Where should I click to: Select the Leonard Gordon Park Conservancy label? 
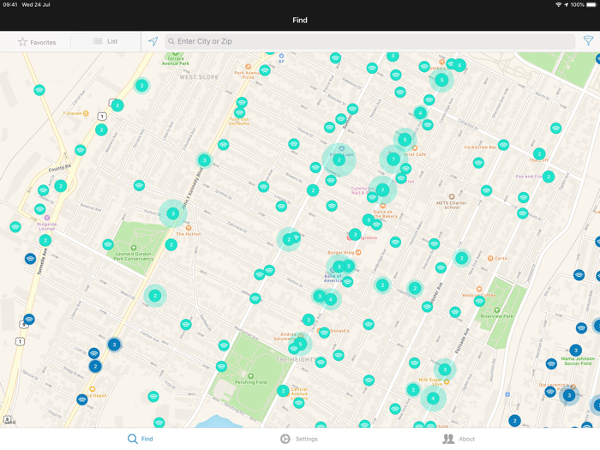point(134,256)
